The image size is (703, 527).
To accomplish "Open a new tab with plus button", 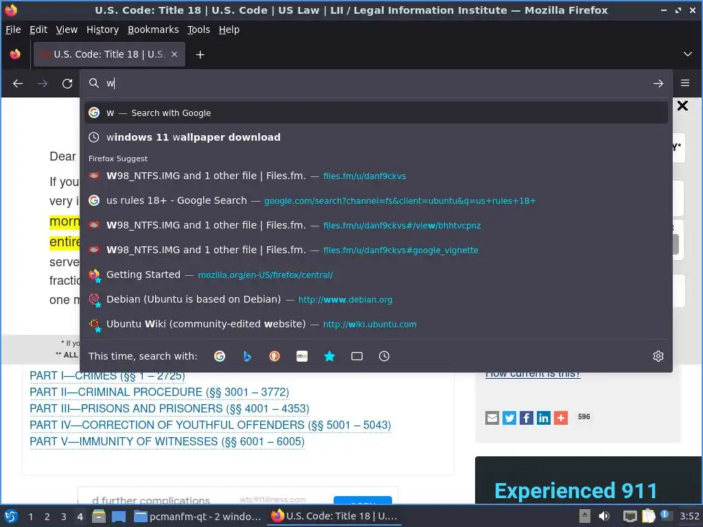I will click(200, 54).
